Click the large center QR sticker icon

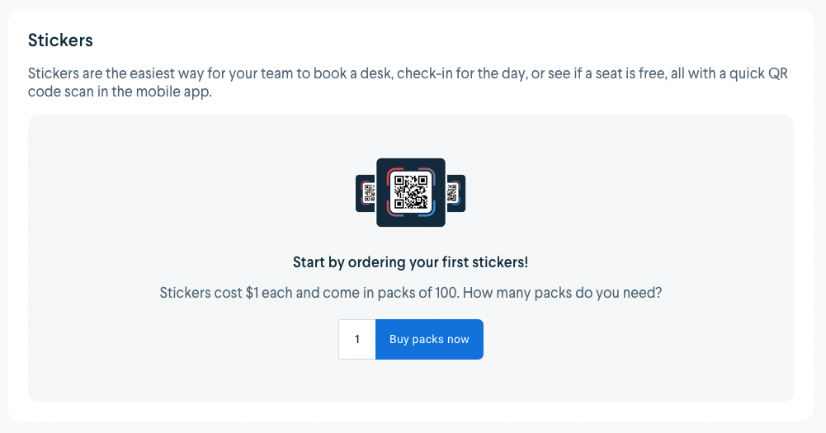(411, 192)
